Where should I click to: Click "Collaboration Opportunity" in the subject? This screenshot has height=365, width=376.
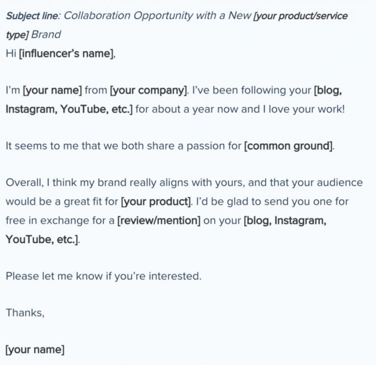click(128, 16)
